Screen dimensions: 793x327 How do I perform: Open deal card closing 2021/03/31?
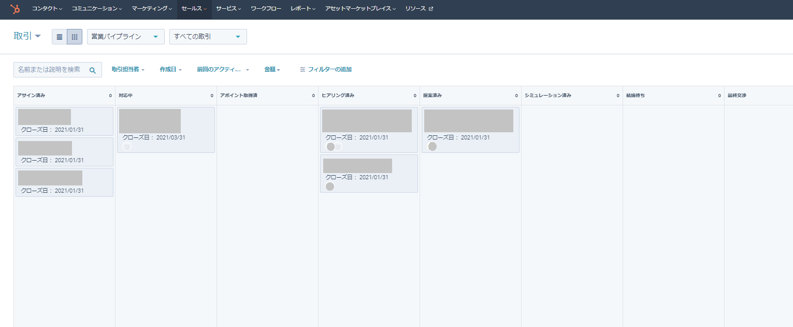point(166,130)
